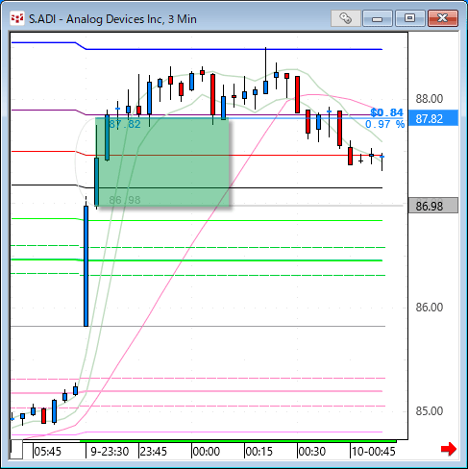Click the $0.84 profit value
This screenshot has height=469, width=468.
pyautogui.click(x=386, y=112)
